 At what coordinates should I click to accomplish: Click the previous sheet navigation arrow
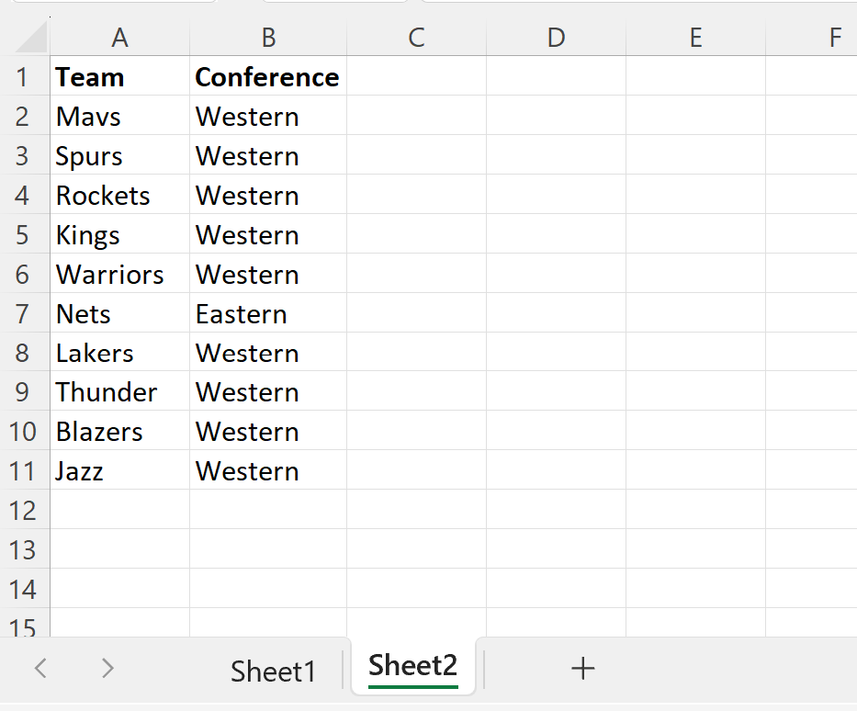coord(39,670)
